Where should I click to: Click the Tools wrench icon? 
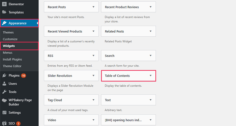(4, 92)
